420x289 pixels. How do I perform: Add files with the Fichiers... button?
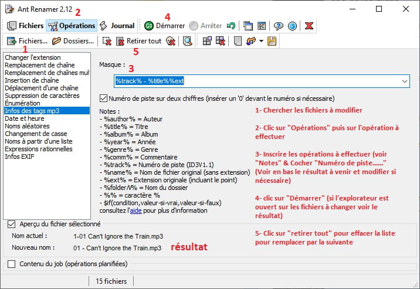pyautogui.click(x=27, y=41)
